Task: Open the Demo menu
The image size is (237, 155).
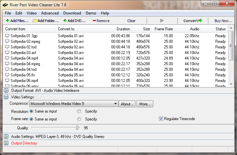Action: (91, 13)
